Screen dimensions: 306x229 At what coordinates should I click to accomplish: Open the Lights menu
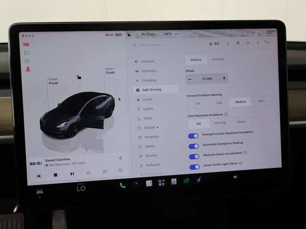click(x=145, y=109)
